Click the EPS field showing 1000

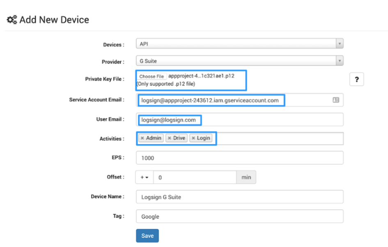pos(239,158)
